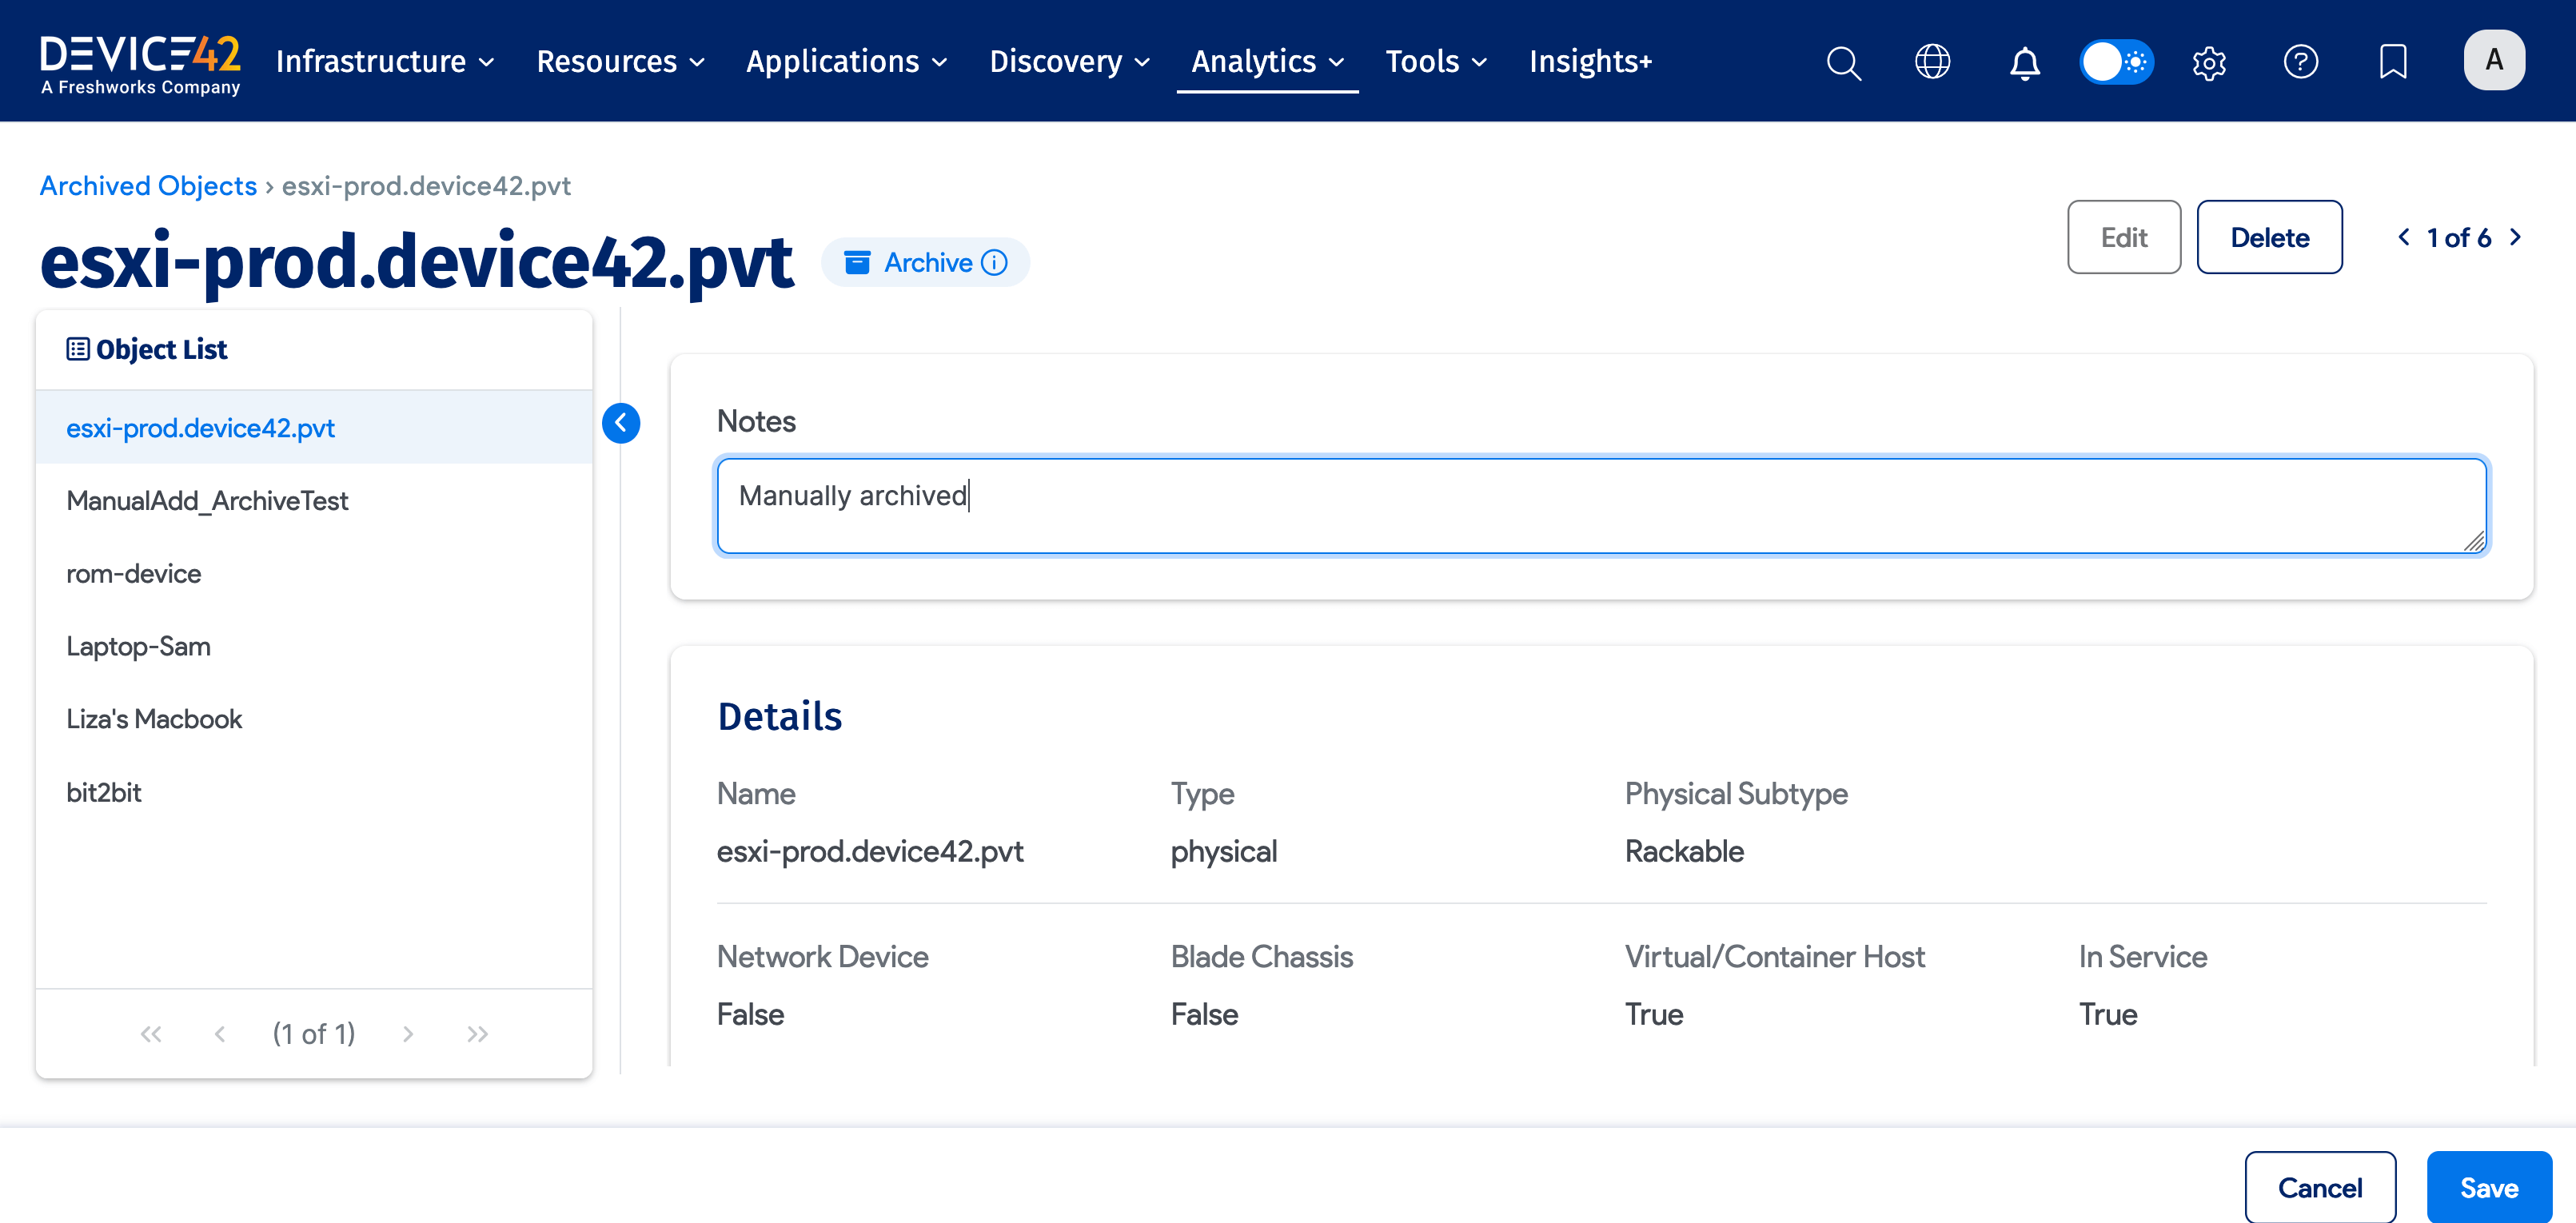Click the Archived Objects breadcrumb link
This screenshot has height=1223, width=2576.
[x=148, y=186]
